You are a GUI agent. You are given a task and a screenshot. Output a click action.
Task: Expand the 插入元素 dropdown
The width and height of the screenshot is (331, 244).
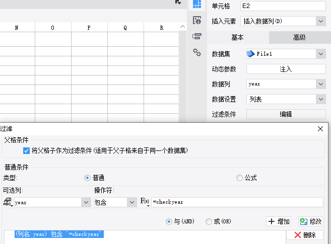321,21
